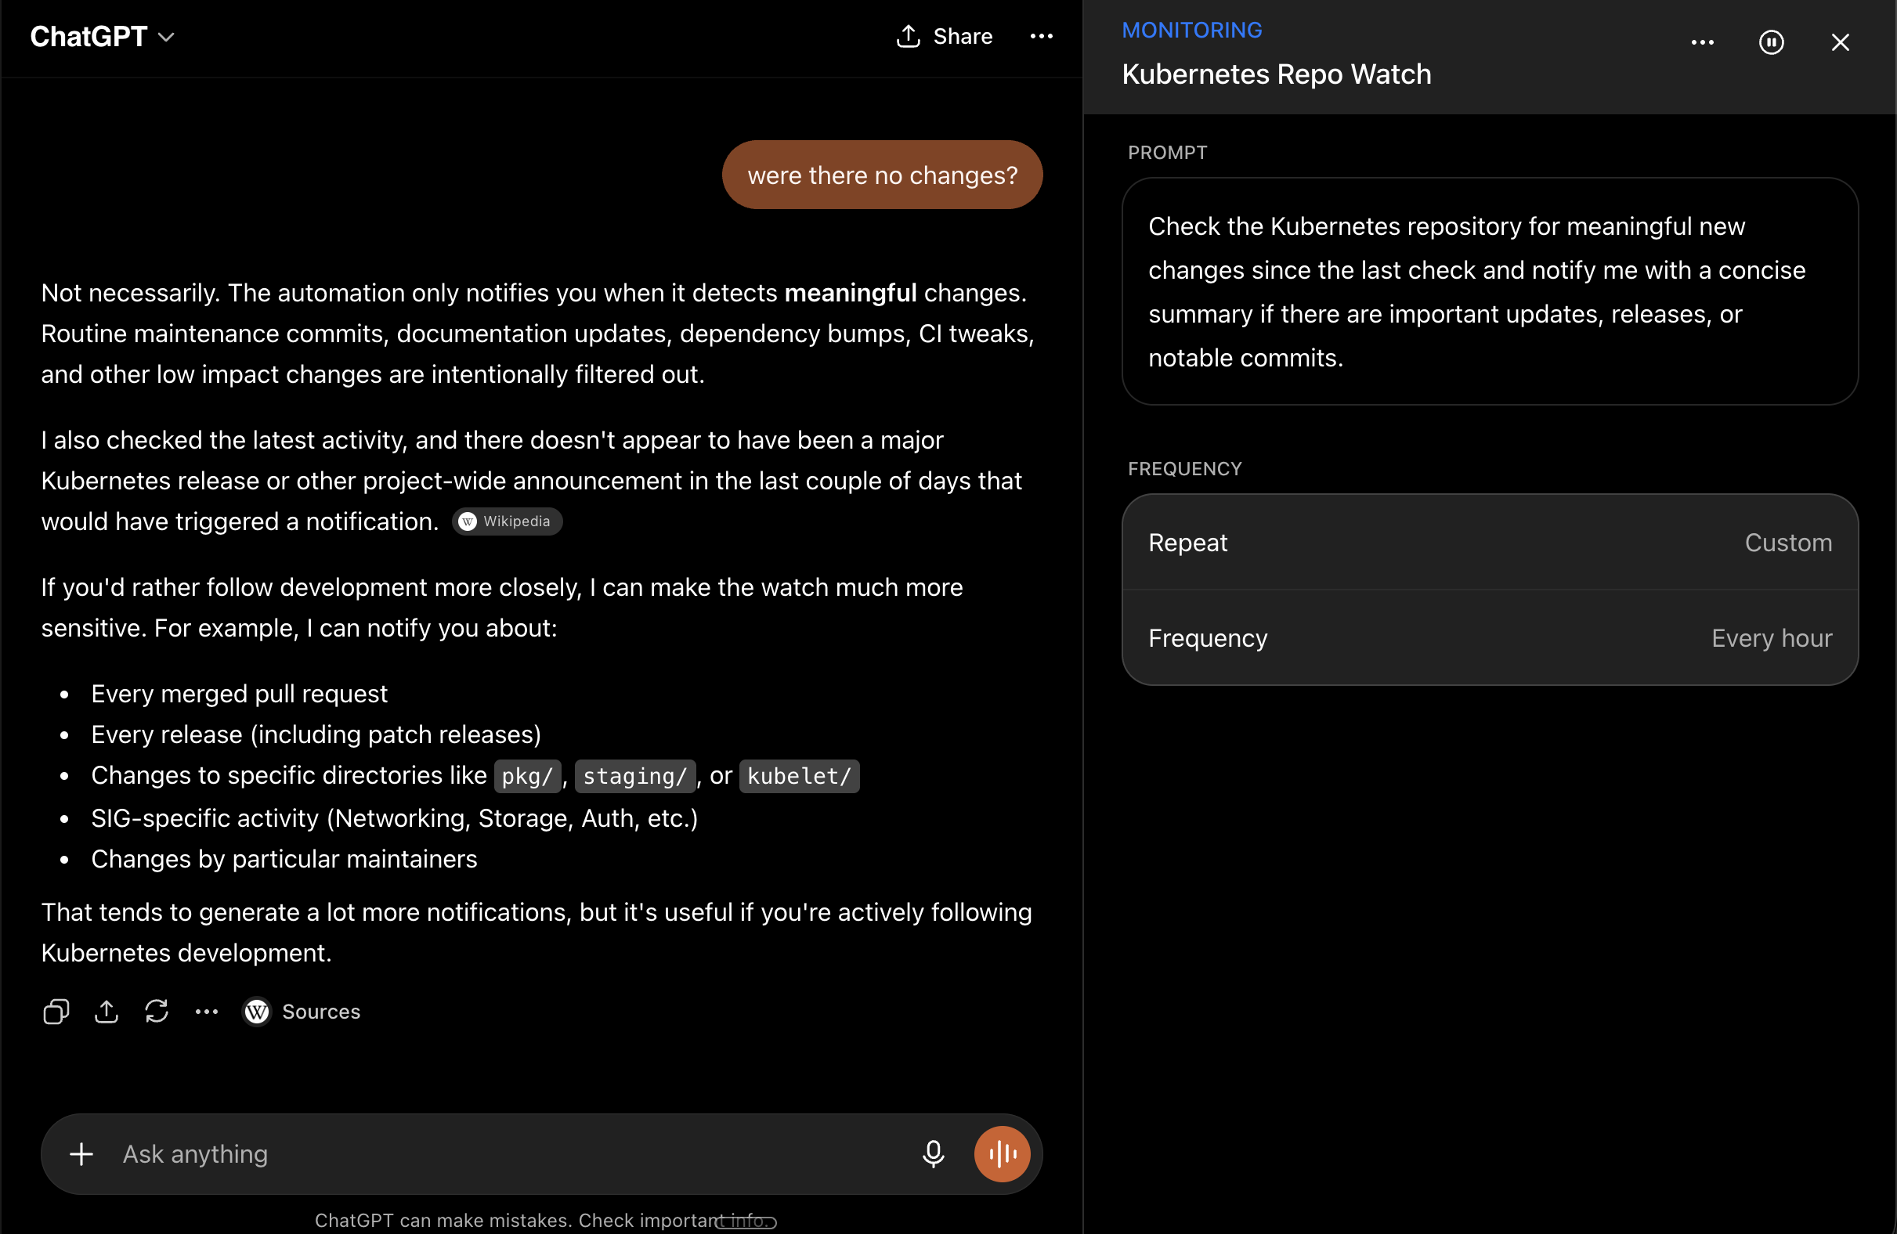
Task: Click the pkg/ code snippet
Action: coord(528,776)
